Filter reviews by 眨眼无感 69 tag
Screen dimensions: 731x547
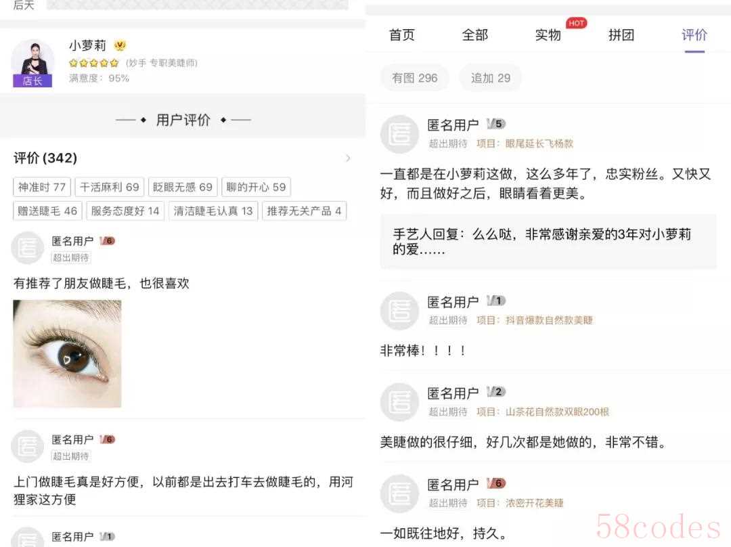[183, 187]
